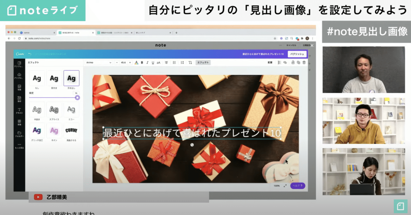Image resolution: width=411 pixels, height=215 pixels.
Task: Click the Canva logo in the header
Action: [x=20, y=54]
